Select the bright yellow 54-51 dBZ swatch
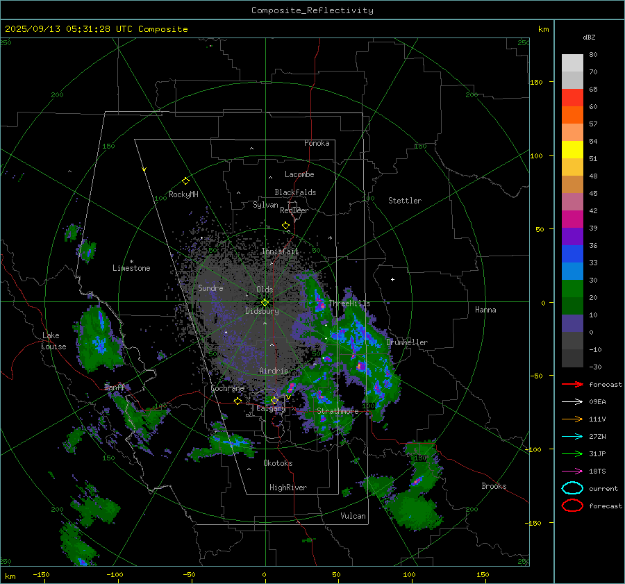Image resolution: width=625 pixels, height=584 pixels. [x=572, y=150]
